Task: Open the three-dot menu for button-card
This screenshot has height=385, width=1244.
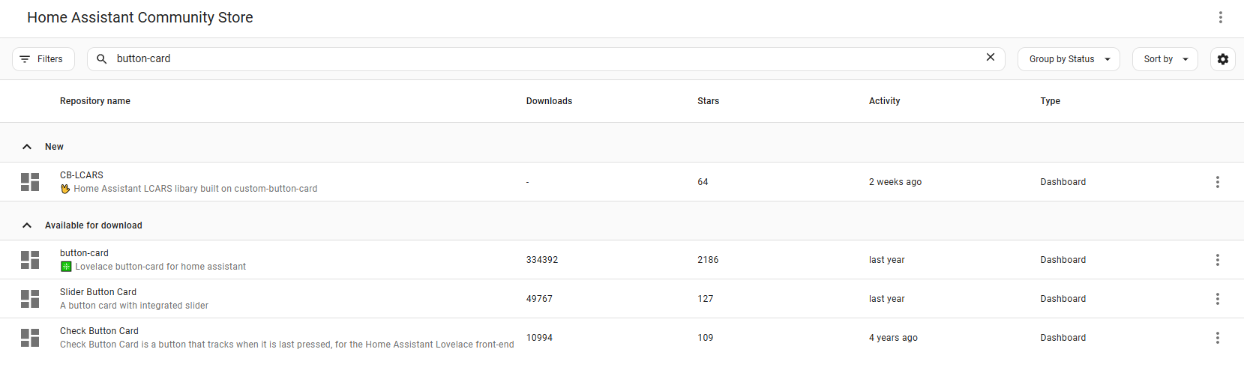Action: pyautogui.click(x=1217, y=260)
